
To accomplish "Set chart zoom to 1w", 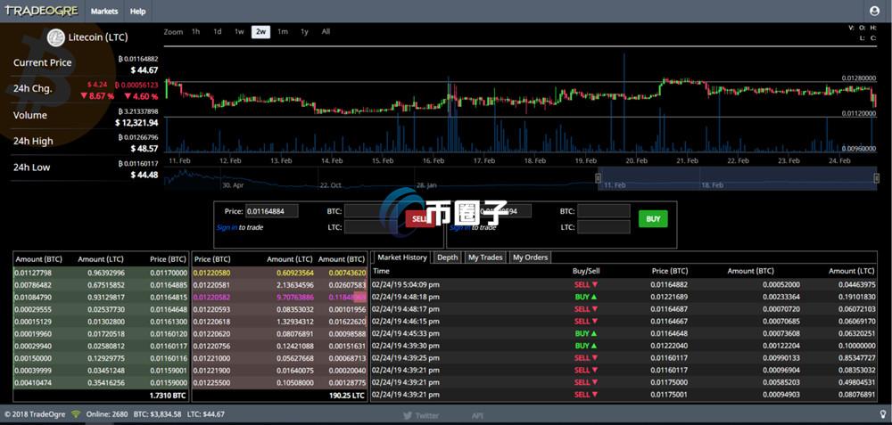I will tap(239, 32).
